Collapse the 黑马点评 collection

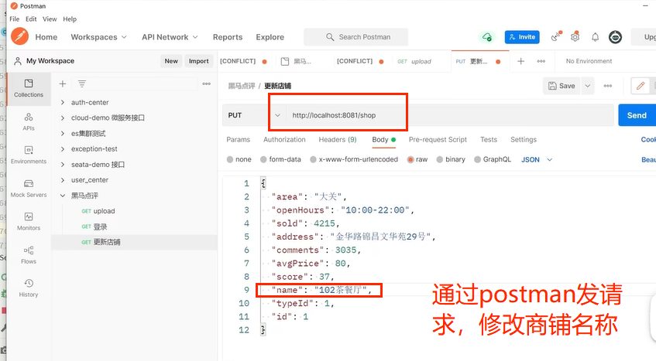click(62, 196)
